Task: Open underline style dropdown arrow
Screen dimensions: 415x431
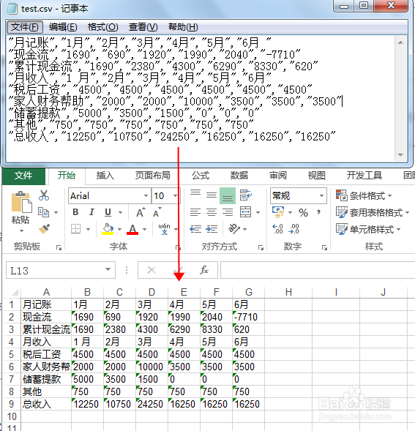Action: (x=121, y=212)
